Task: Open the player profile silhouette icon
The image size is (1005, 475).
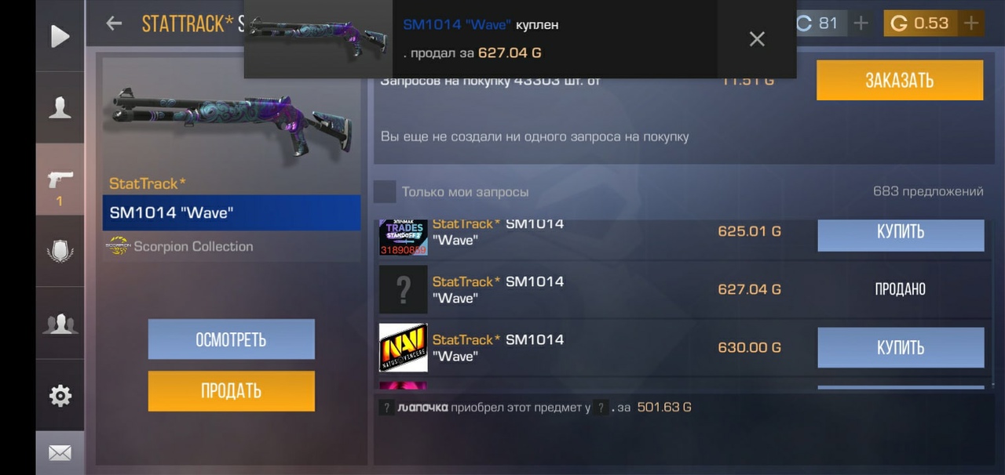Action: click(60, 107)
